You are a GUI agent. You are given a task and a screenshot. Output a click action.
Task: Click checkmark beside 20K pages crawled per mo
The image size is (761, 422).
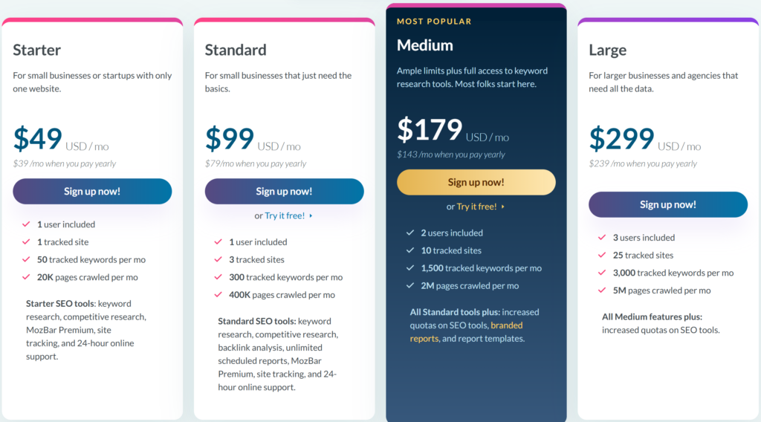(26, 277)
